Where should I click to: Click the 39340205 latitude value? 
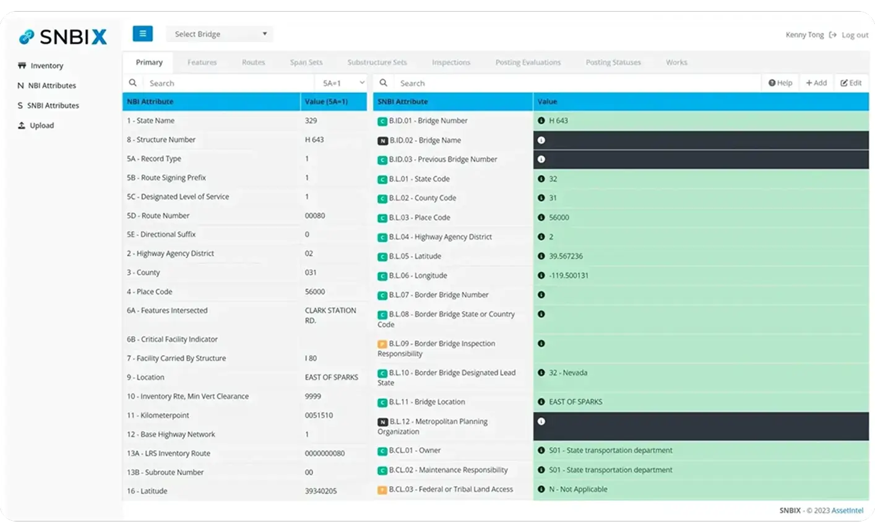(x=321, y=491)
